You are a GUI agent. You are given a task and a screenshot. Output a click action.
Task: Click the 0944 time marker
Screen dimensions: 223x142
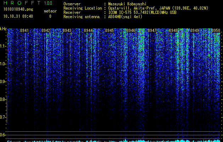click(88, 31)
